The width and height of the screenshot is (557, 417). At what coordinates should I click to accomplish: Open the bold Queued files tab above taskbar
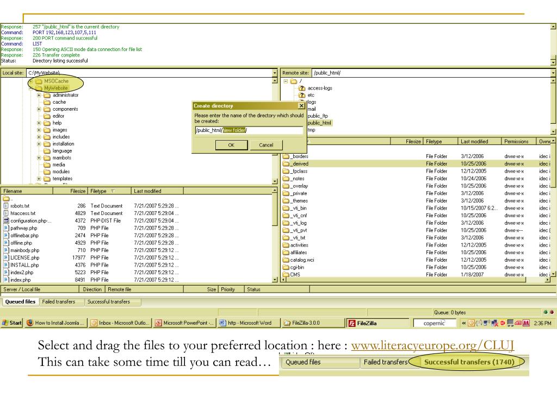point(20,302)
